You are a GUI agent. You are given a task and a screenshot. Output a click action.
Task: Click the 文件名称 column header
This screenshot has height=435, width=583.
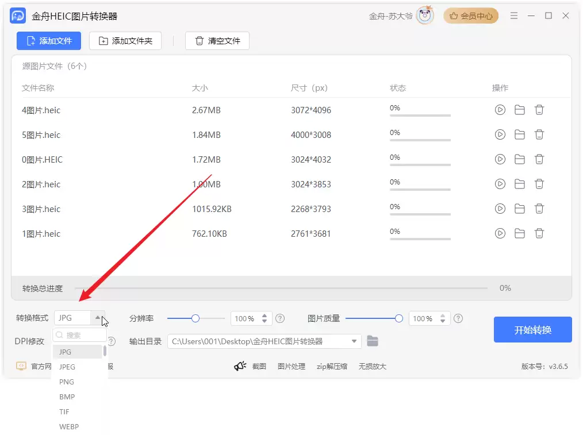[38, 88]
